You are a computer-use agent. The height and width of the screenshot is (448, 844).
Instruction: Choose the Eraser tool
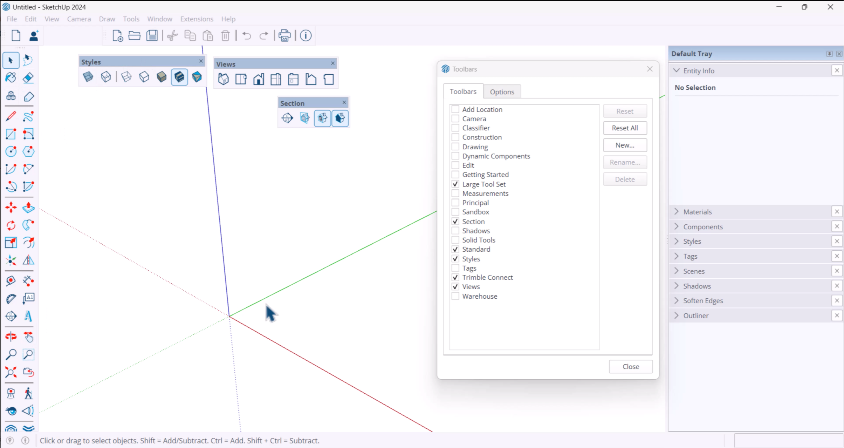[x=28, y=78]
